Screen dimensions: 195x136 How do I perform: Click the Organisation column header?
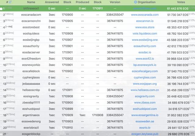click(x=147, y=2)
